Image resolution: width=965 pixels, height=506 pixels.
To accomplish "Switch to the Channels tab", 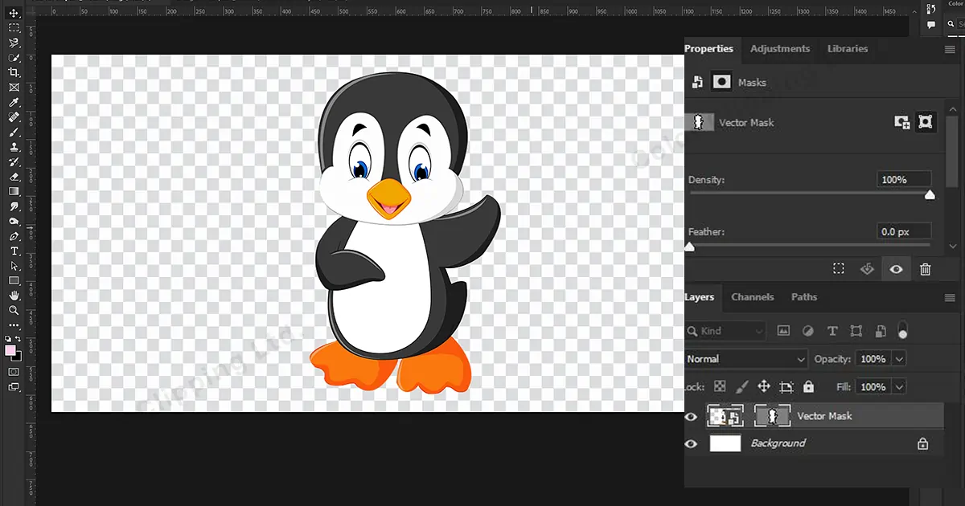I will click(x=753, y=297).
